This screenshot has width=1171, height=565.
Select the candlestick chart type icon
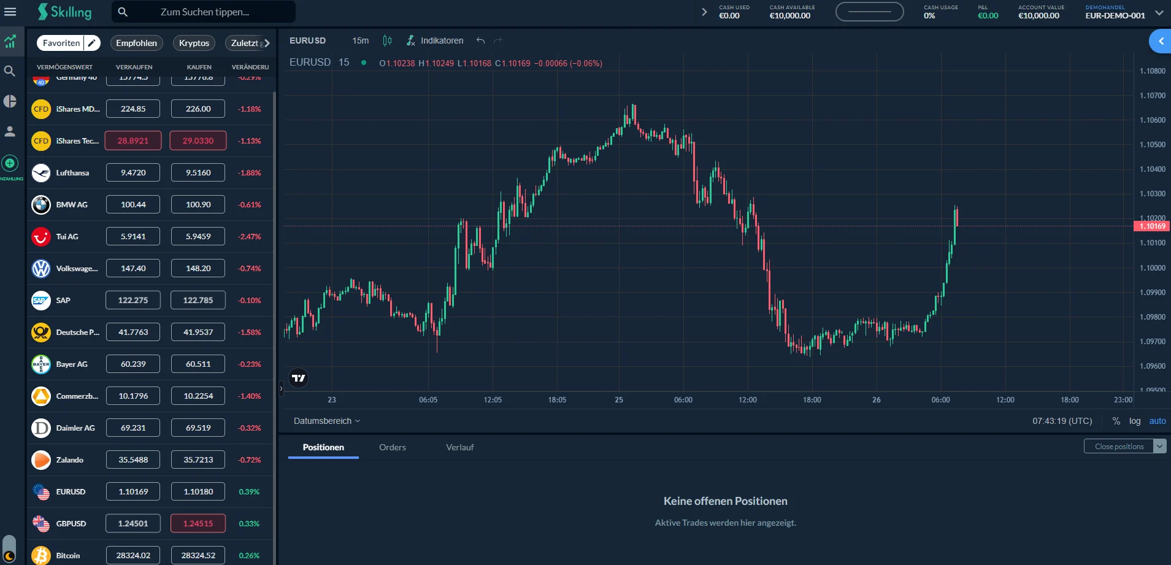[x=386, y=40]
